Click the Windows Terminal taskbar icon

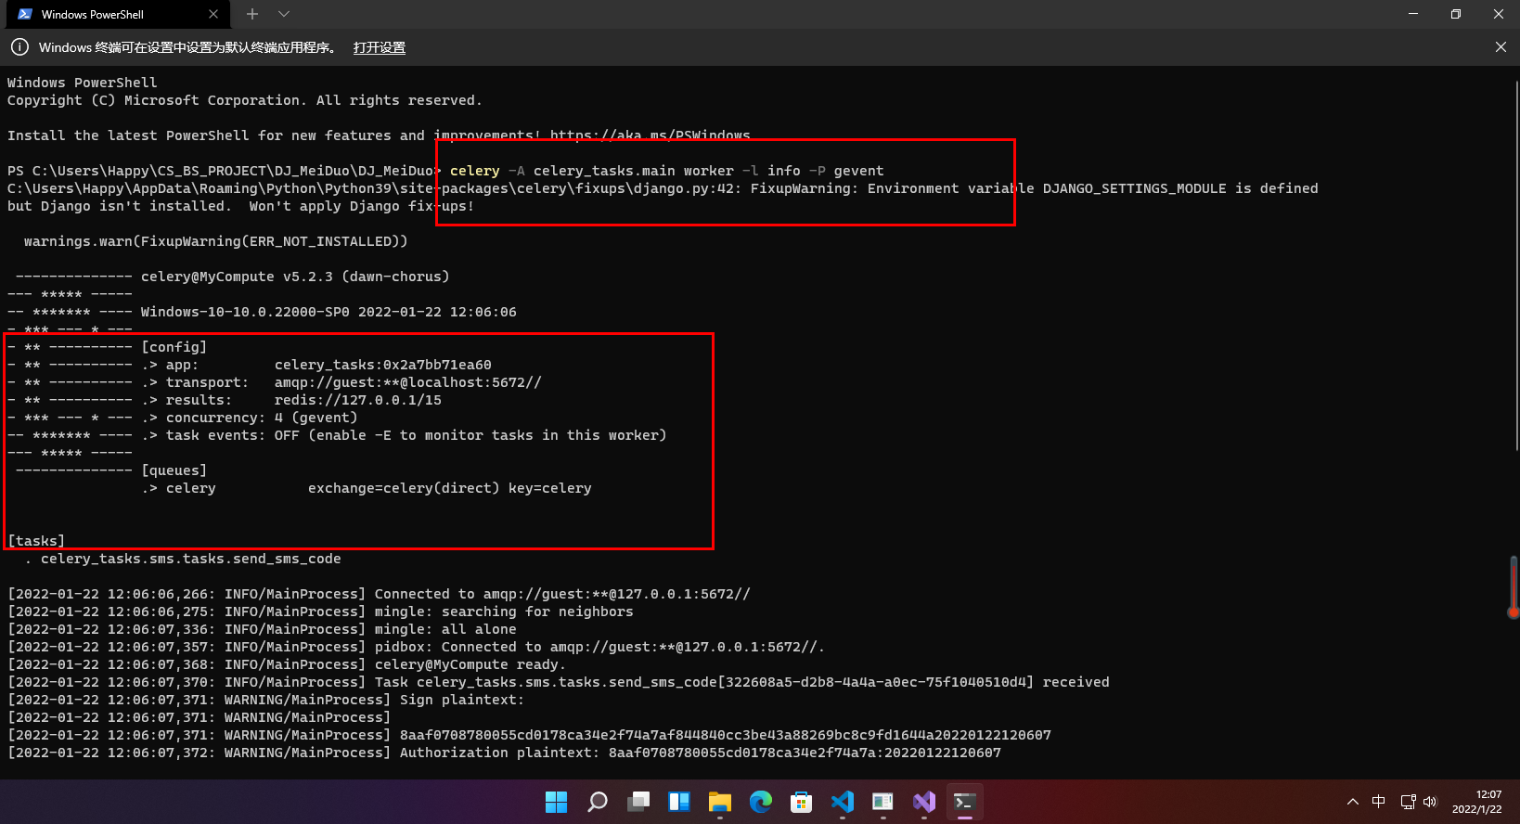964,802
